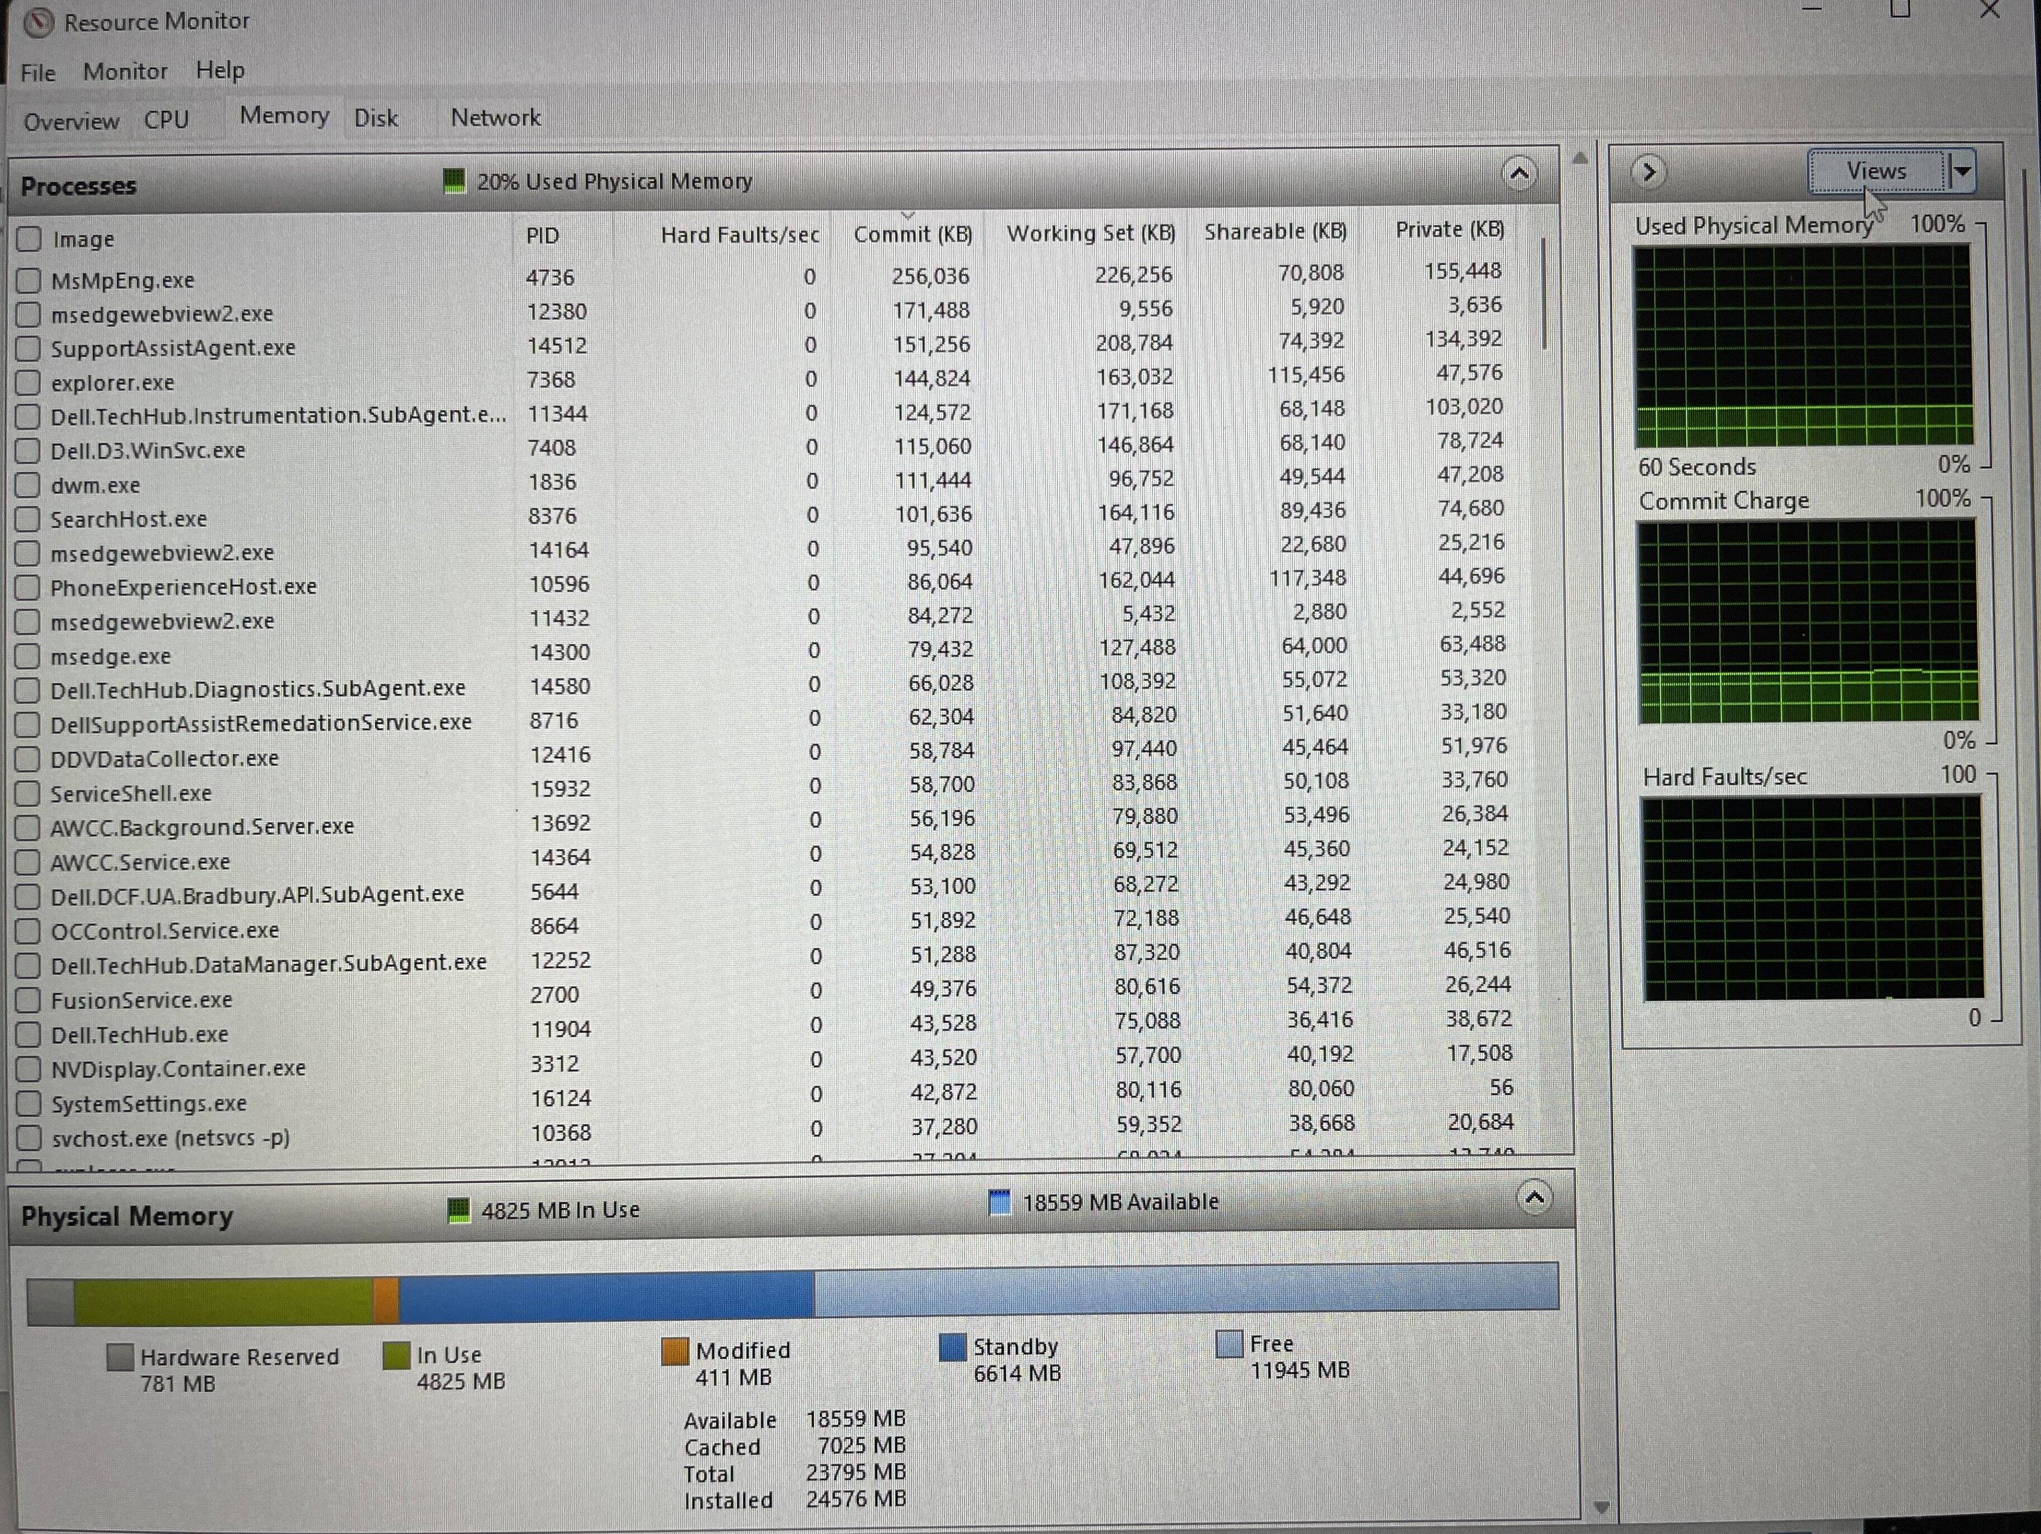
Task: Click the green icon next to 4825 MB In Use
Action: pos(459,1209)
